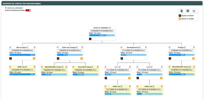Add budget with orange plus on 'Mise en place'

pos(34,58)
